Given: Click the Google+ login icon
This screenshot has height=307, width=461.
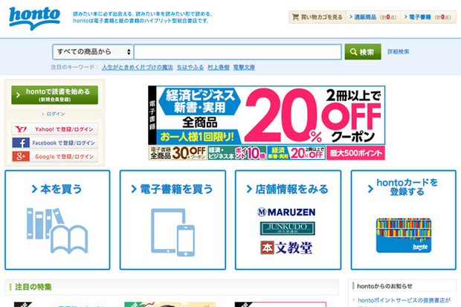Looking at the screenshot, I should 21,156.
